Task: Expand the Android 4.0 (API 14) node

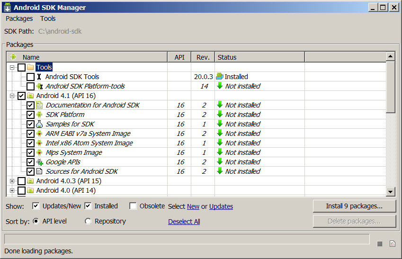Action: point(12,190)
